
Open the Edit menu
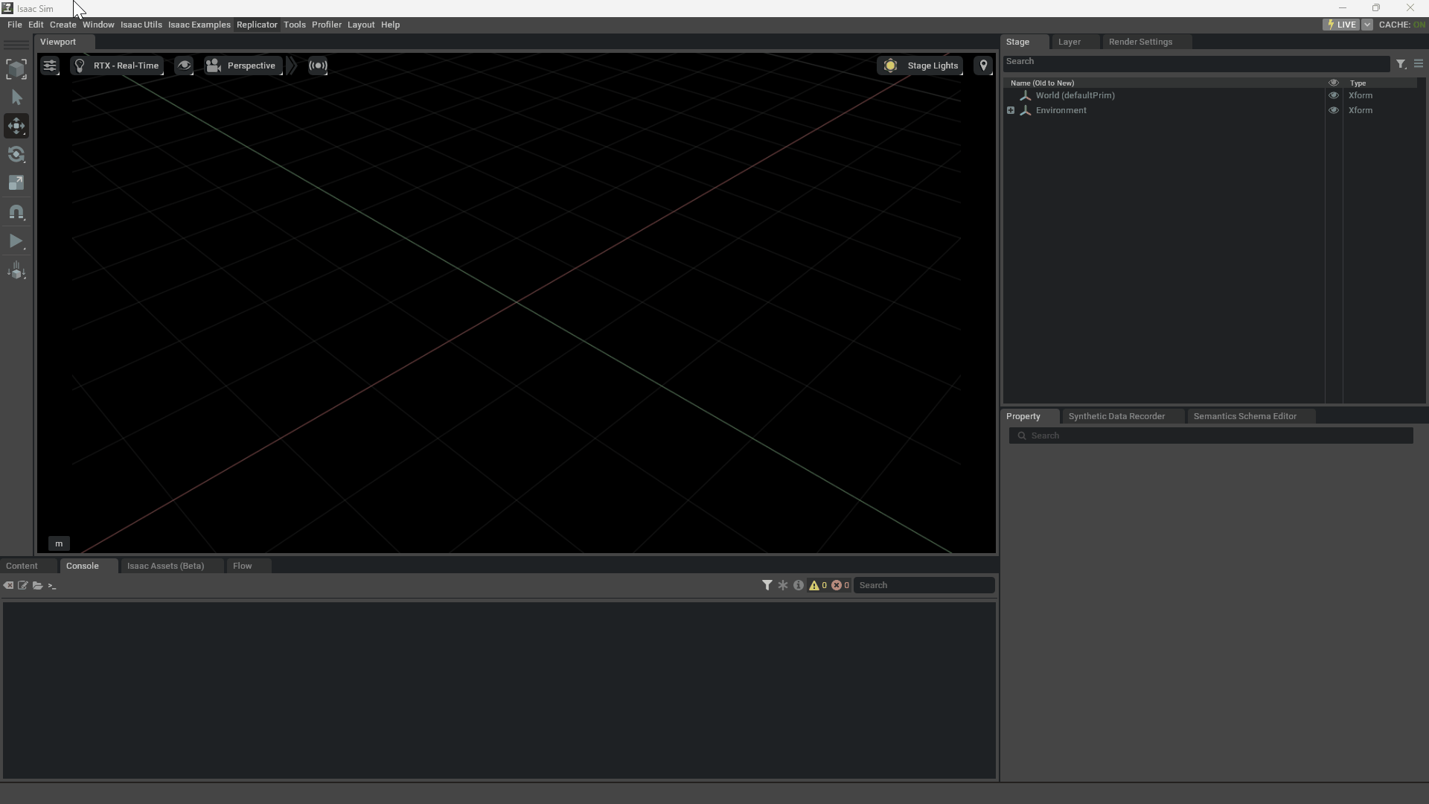pos(36,25)
